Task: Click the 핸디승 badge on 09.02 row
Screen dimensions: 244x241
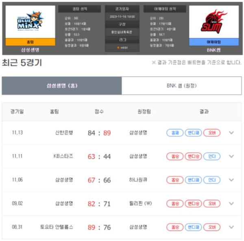Action: click(193, 204)
